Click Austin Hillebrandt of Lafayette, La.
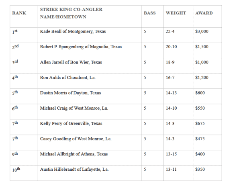241x188 pixels. [74, 170]
